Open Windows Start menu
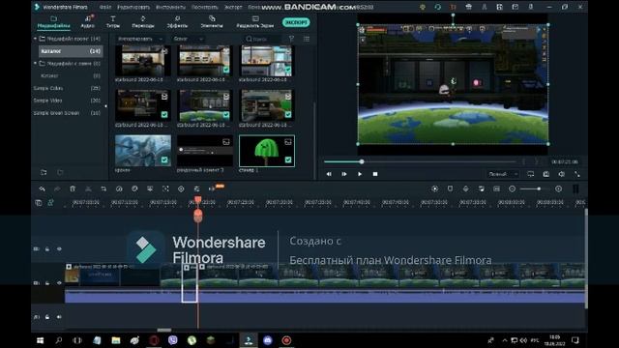 pyautogui.click(x=41, y=340)
